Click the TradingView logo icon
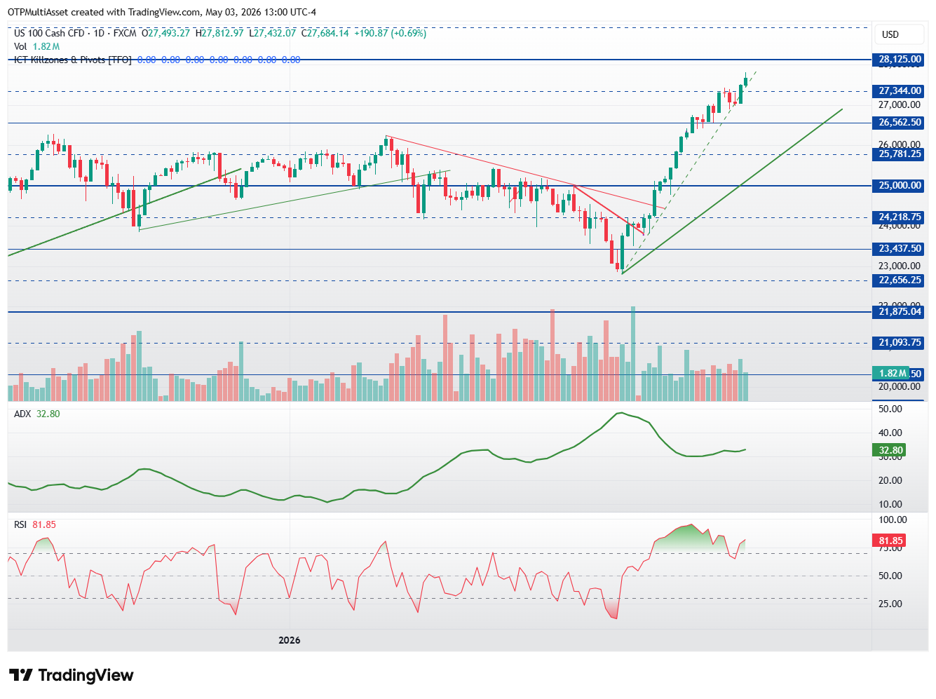The height and width of the screenshot is (699, 936). click(x=20, y=675)
